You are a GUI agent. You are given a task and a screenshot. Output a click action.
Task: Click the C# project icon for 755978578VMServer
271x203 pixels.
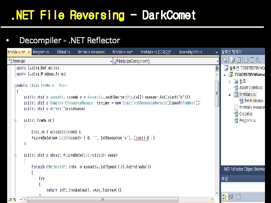pyautogui.click(x=231, y=74)
